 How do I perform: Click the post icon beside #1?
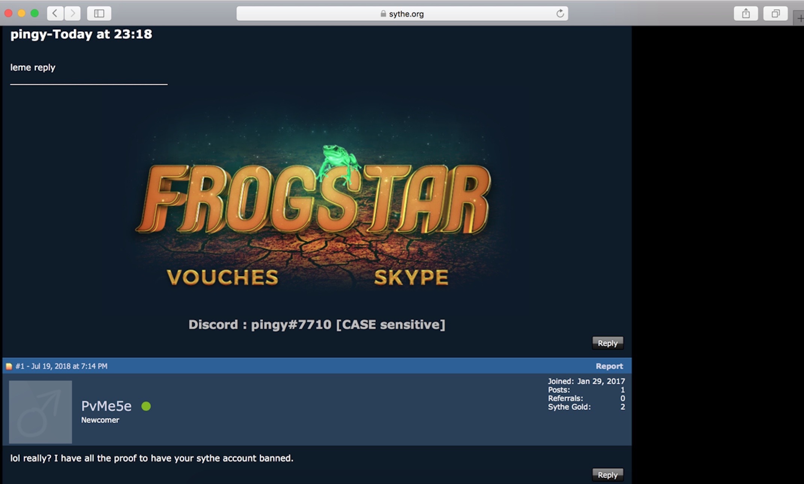tap(9, 366)
